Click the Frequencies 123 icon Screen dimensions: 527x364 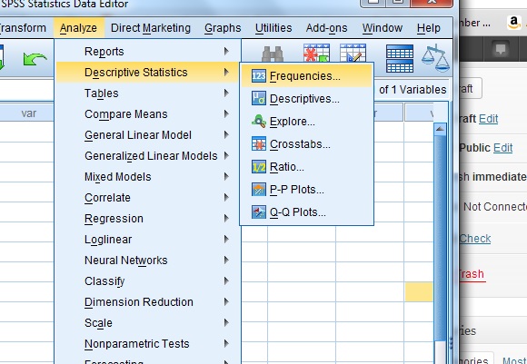click(x=258, y=76)
